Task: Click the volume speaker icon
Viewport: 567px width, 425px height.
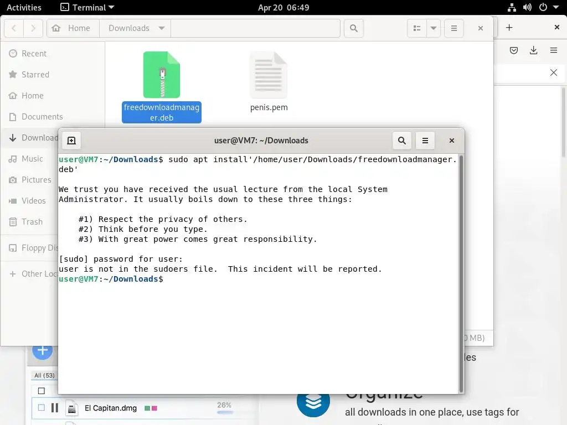Action: tap(527, 7)
